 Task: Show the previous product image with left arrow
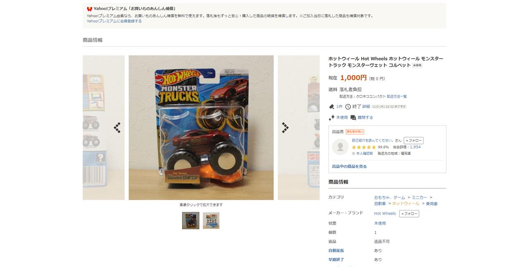[x=117, y=128]
